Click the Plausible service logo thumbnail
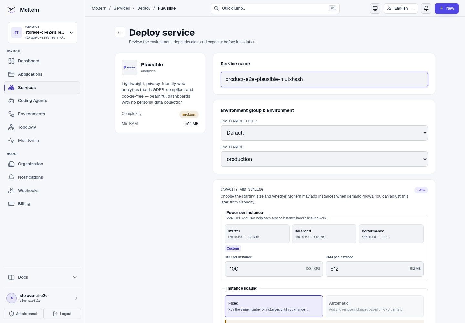 coord(129,68)
